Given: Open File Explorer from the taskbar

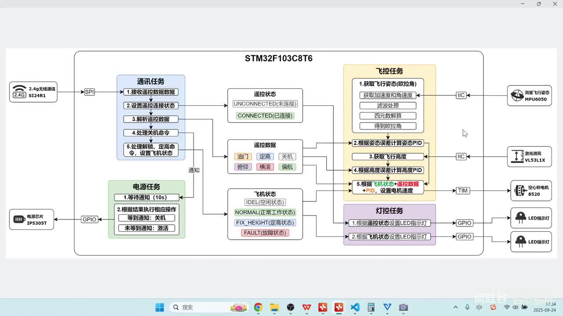Looking at the screenshot, I should 274,307.
